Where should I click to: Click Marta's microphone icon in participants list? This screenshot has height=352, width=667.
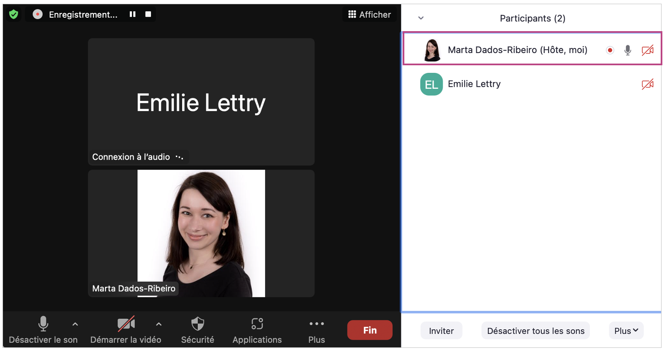(x=627, y=50)
